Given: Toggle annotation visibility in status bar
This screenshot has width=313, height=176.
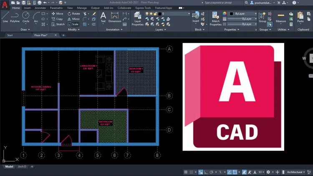Looking at the screenshot, I should (244, 172).
